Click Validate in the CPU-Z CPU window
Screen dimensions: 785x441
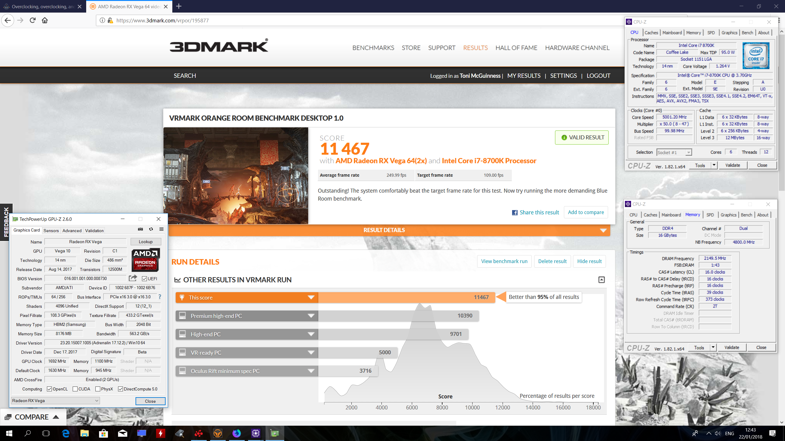(x=733, y=165)
